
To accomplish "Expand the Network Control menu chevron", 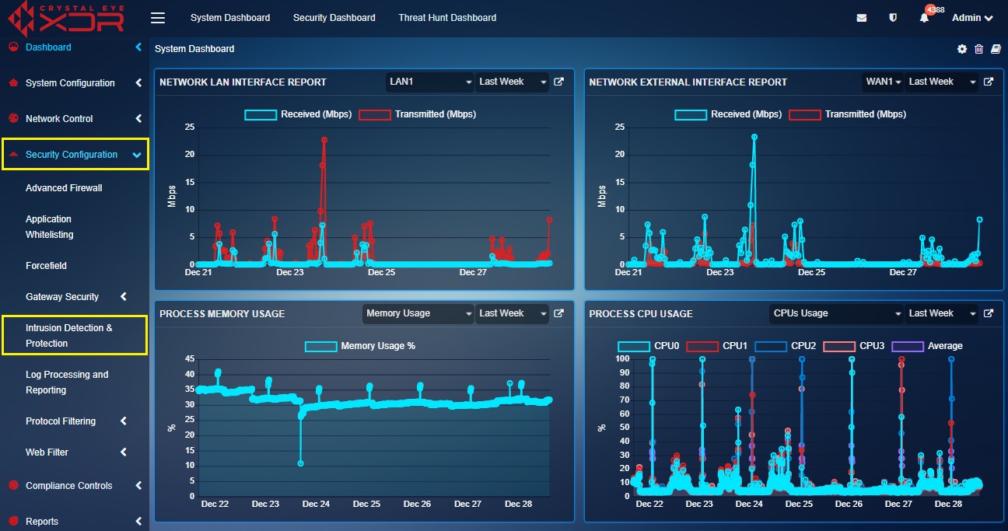I will 138,119.
